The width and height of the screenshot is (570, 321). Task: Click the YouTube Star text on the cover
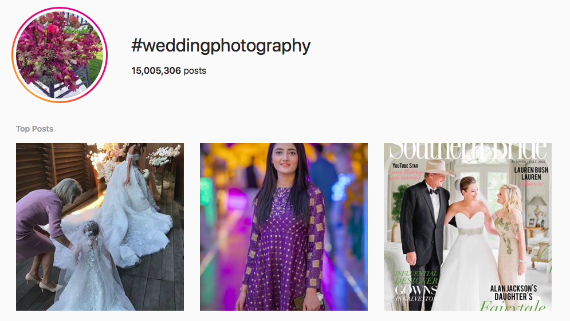click(x=406, y=165)
